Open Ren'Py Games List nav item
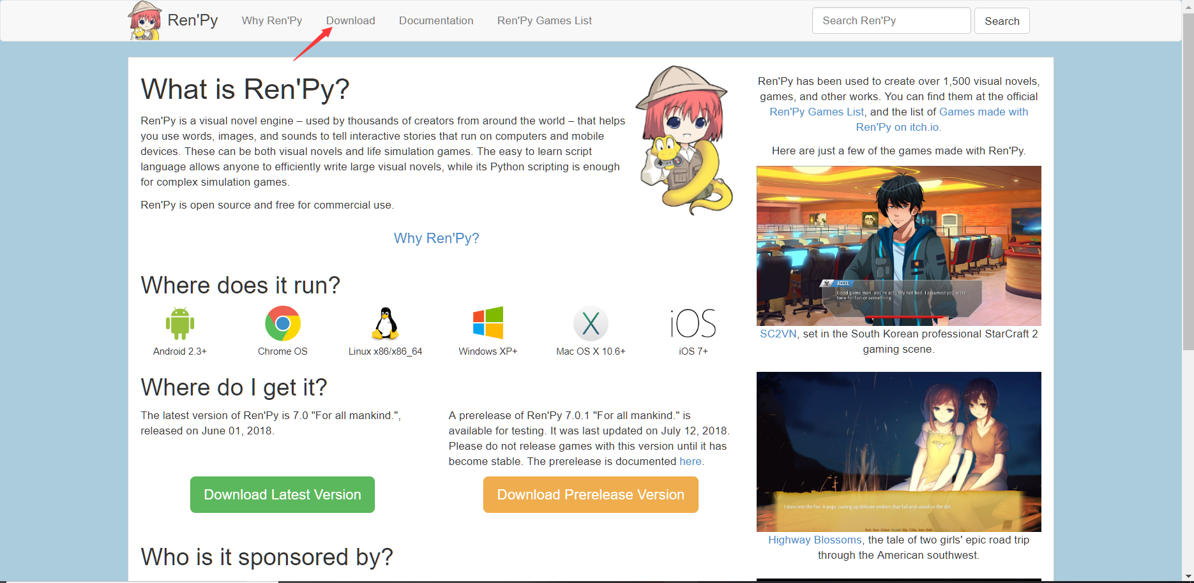1194x583 pixels. pyautogui.click(x=545, y=20)
